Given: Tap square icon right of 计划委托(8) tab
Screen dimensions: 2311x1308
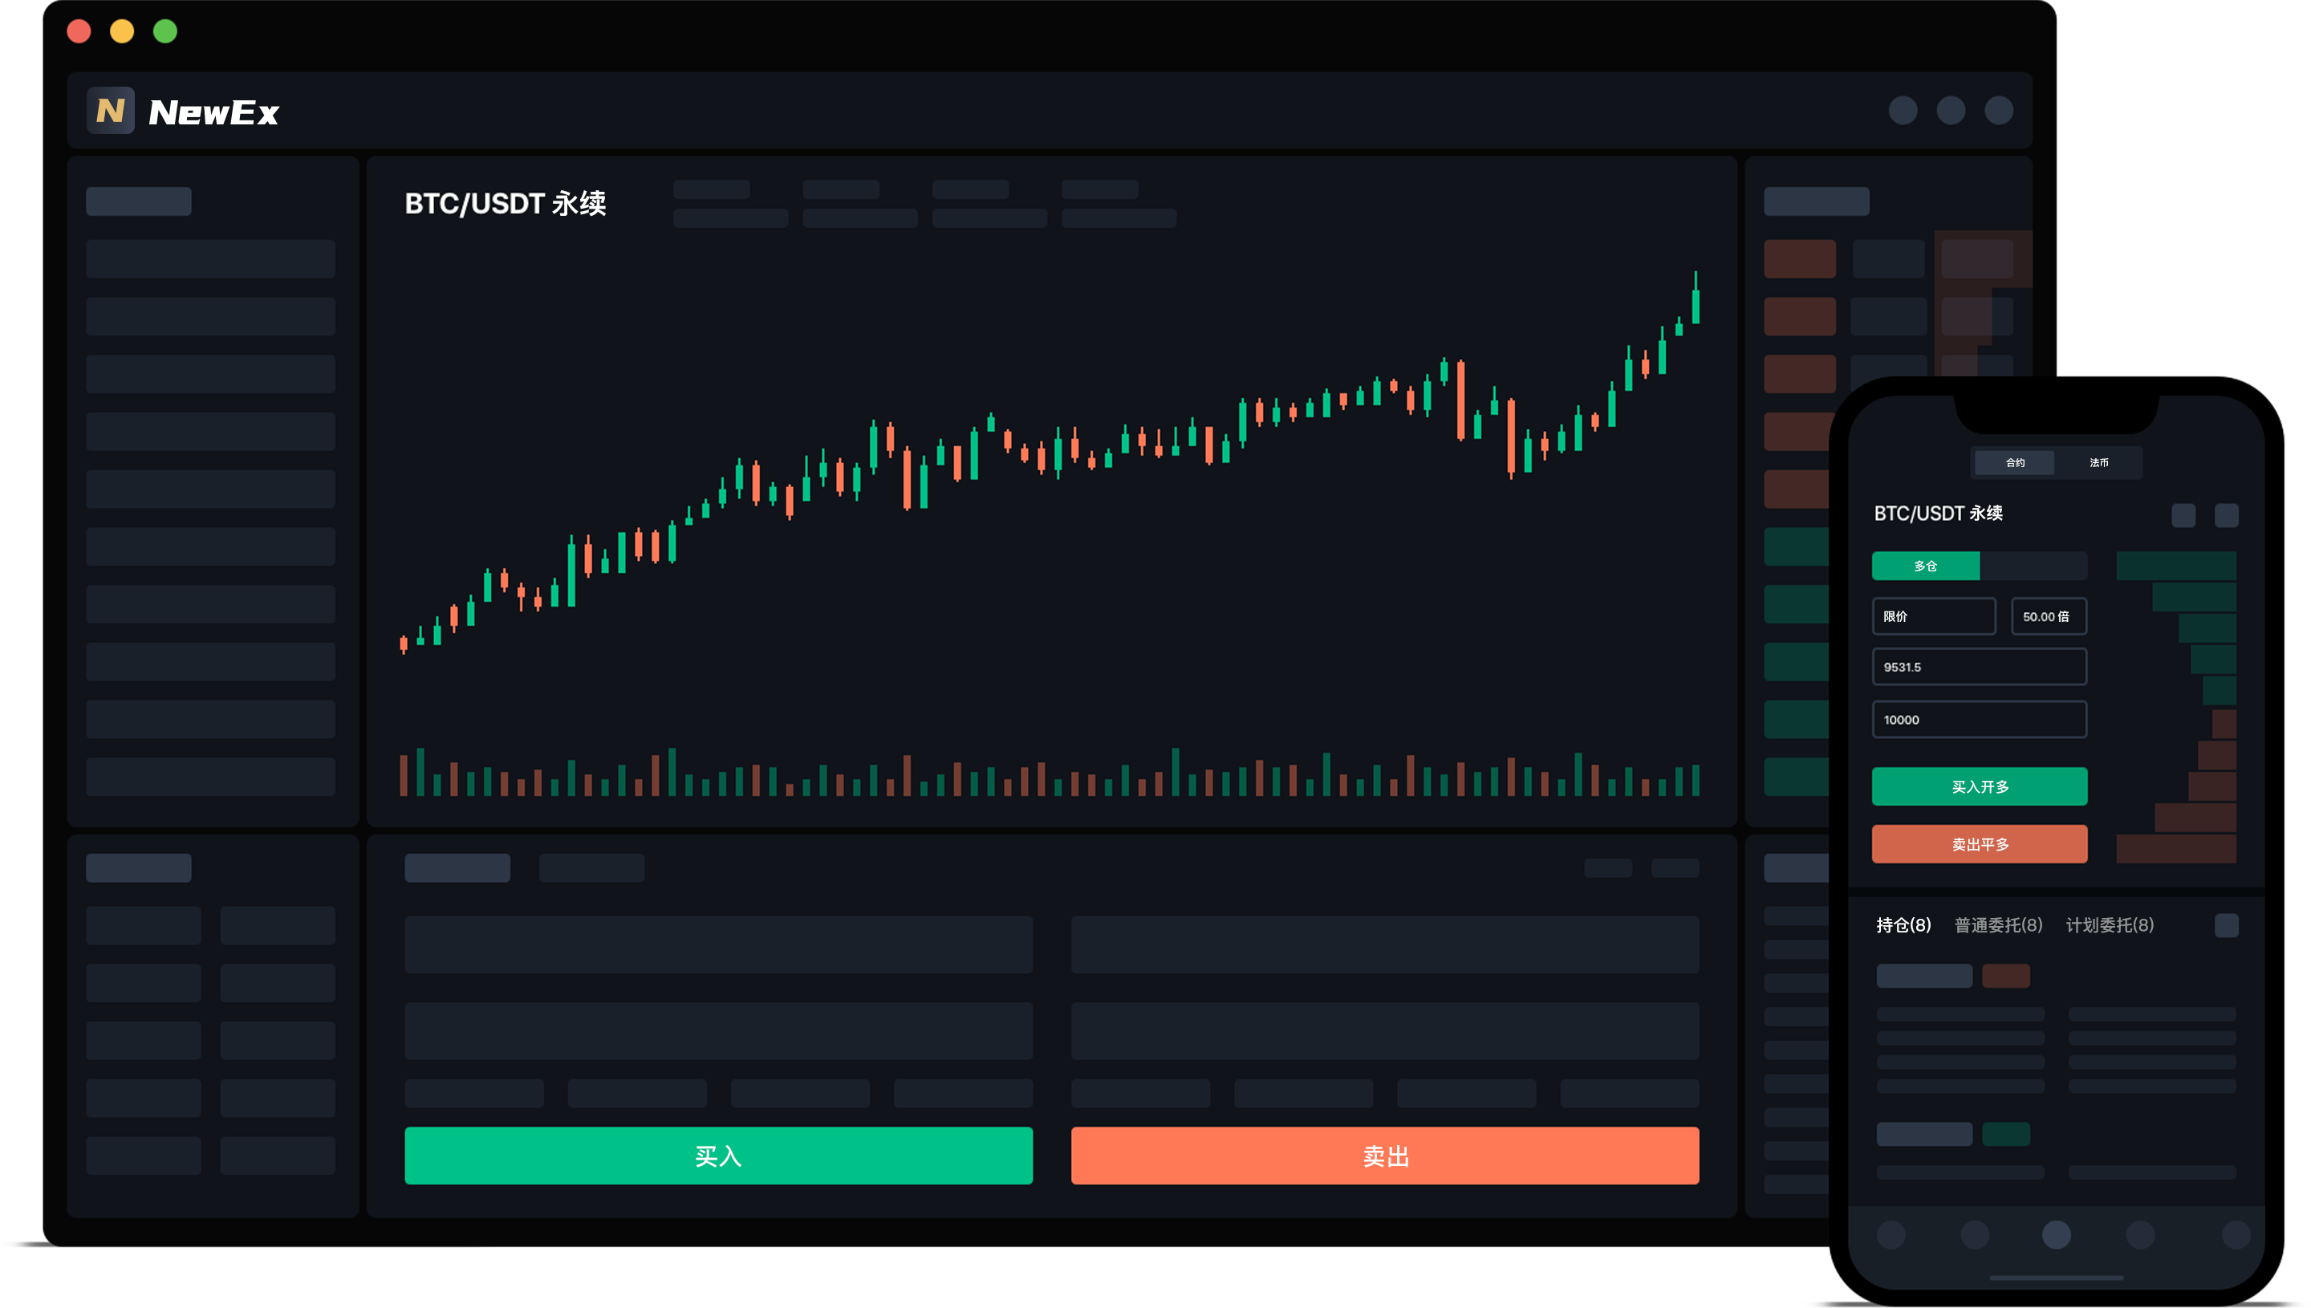Looking at the screenshot, I should pyautogui.click(x=2226, y=925).
